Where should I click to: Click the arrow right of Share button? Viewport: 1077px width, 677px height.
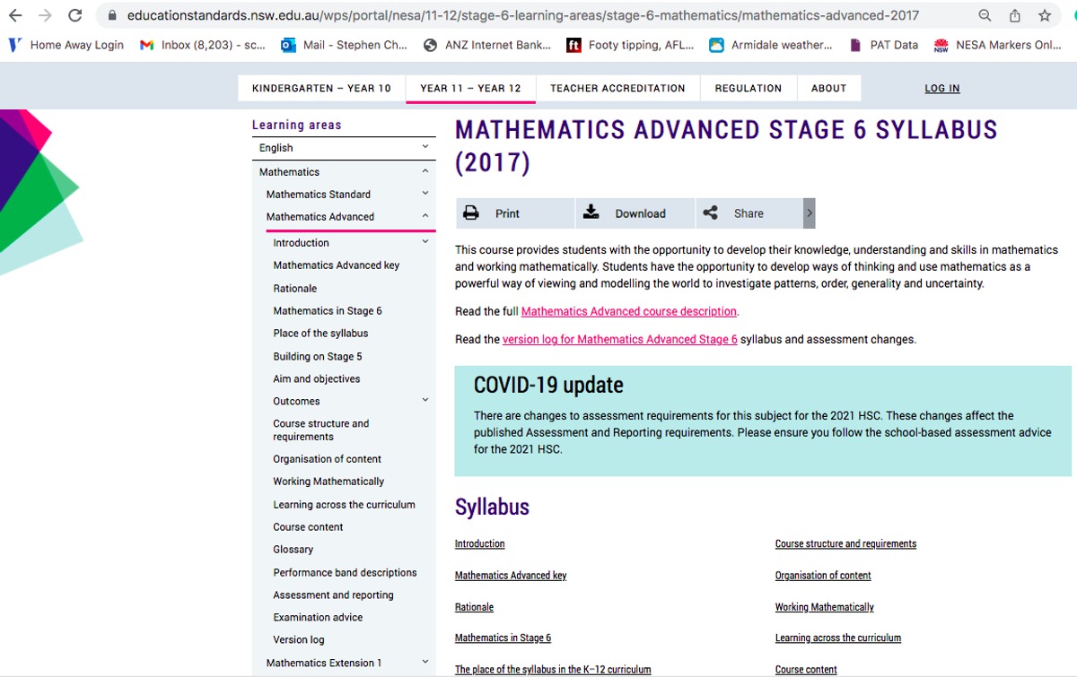click(810, 213)
